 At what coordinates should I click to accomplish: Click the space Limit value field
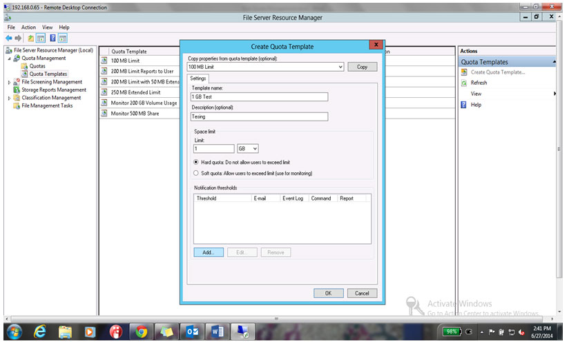coord(214,148)
